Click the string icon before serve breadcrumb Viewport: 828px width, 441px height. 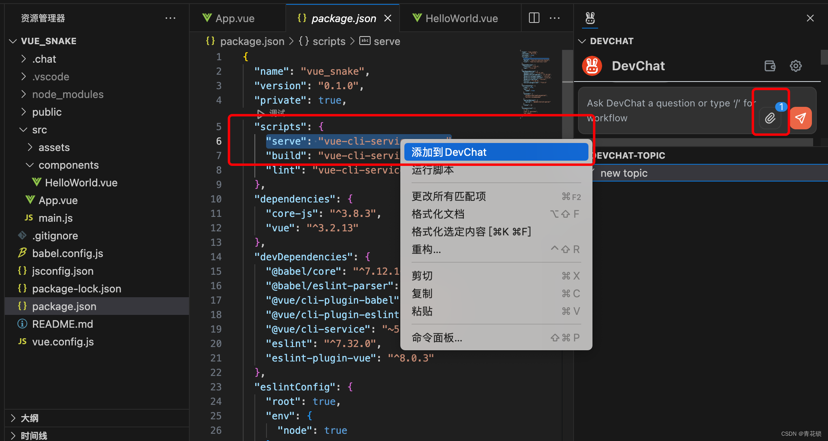pos(365,41)
